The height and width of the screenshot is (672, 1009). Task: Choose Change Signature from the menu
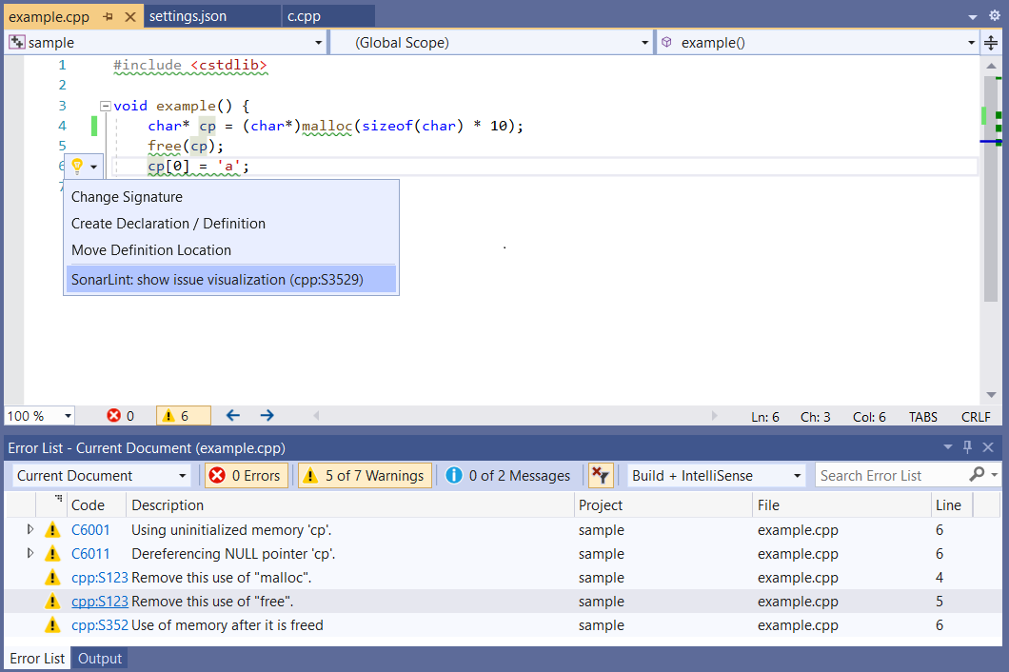(127, 197)
